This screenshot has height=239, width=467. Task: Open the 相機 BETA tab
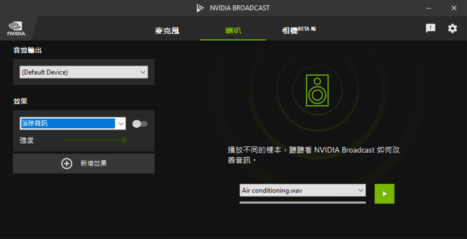299,30
